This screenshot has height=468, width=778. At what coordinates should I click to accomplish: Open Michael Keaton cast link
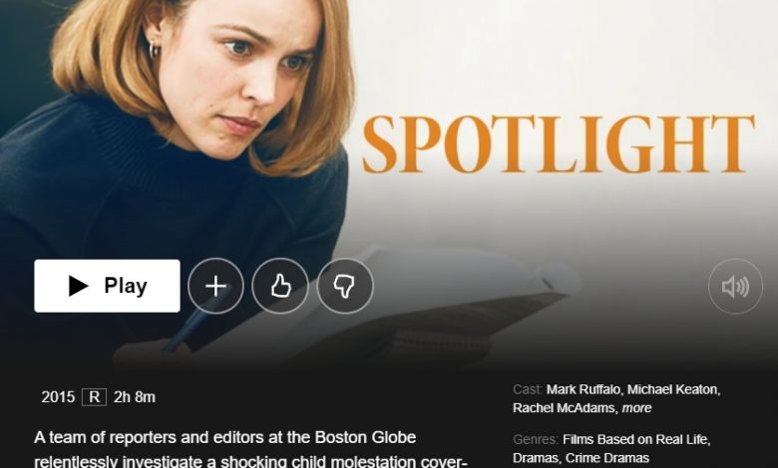673,389
